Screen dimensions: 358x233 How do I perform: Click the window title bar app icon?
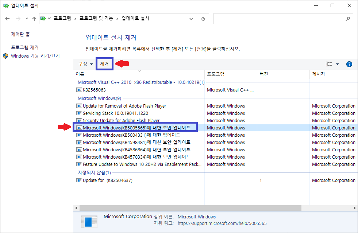click(x=6, y=5)
